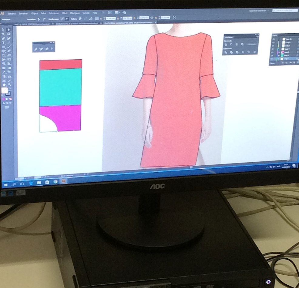299x288 pixels.
Task: Open the Pathfinder panel options menu
Action: pos(258,37)
